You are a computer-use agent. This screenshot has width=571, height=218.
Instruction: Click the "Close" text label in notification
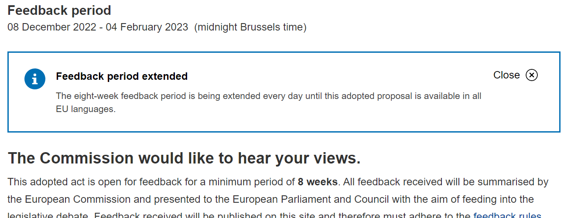pyautogui.click(x=506, y=75)
